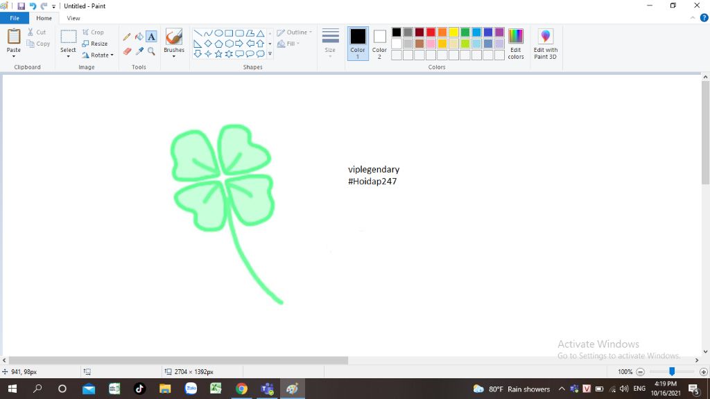Expand the Shapes gallery more arrow

tap(270, 54)
